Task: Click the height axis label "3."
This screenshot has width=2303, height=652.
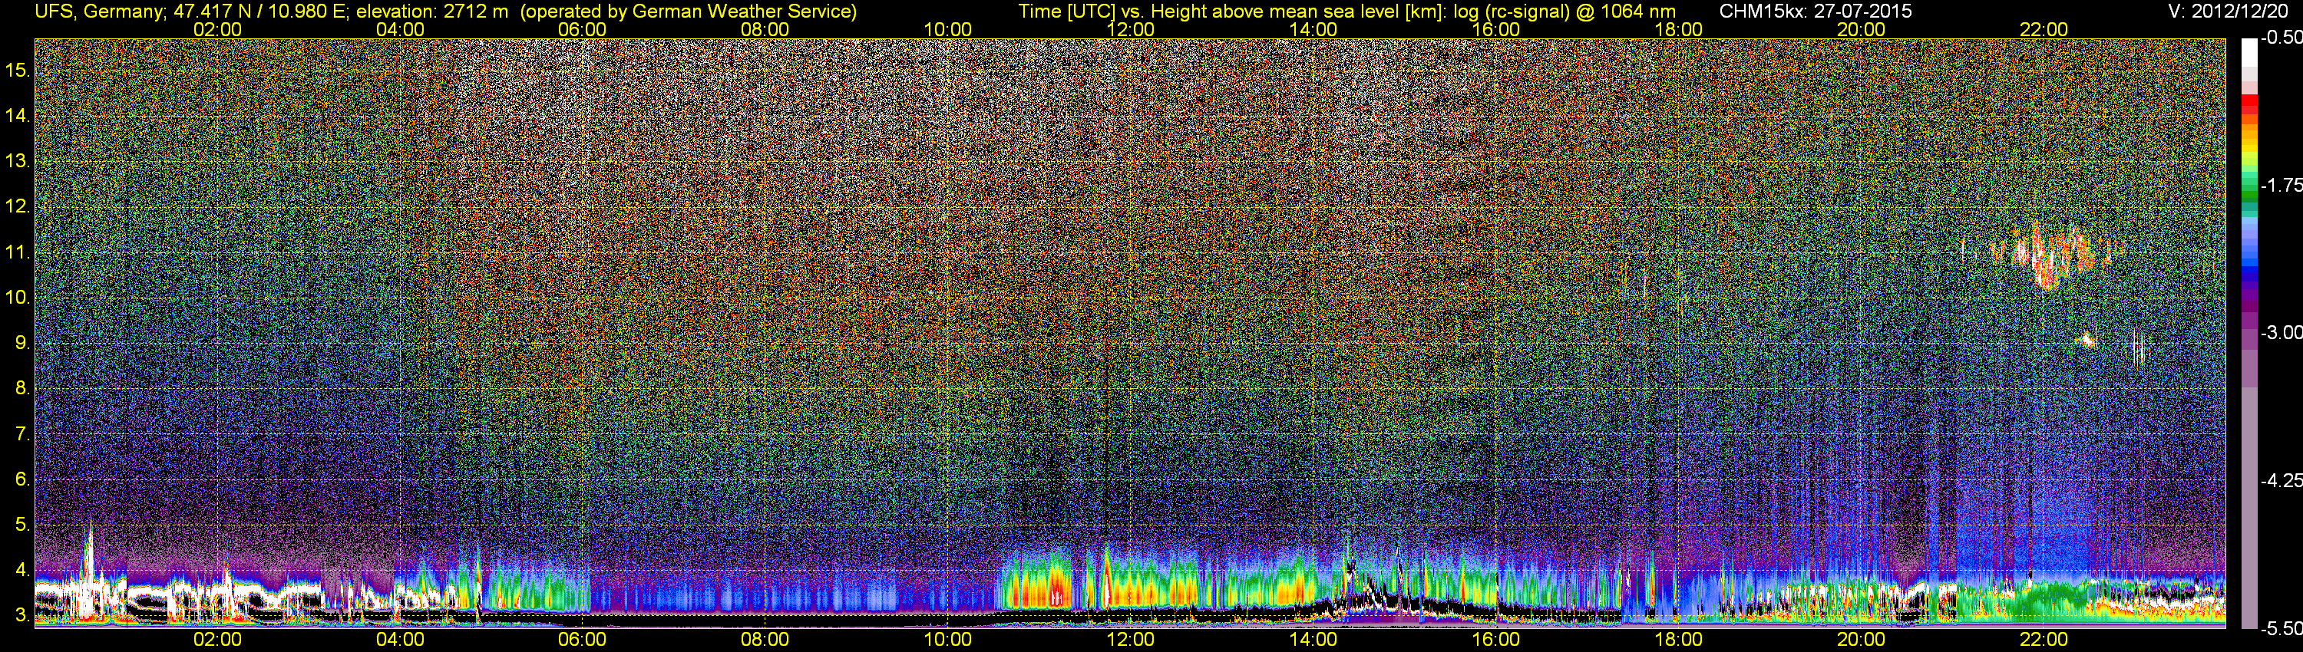Action: [x=22, y=616]
